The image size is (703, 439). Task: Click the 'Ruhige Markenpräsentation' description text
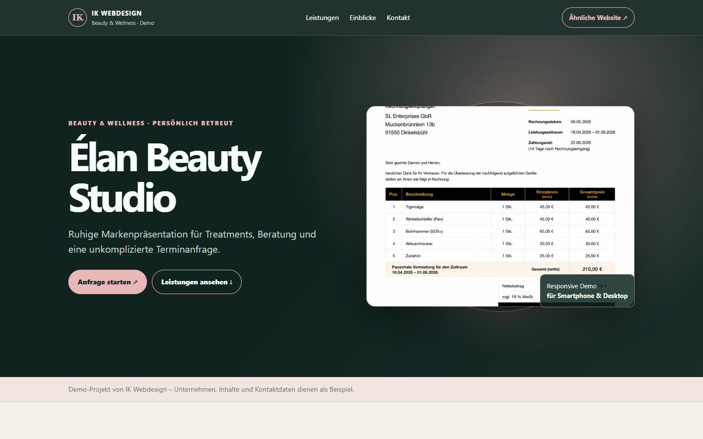point(192,242)
